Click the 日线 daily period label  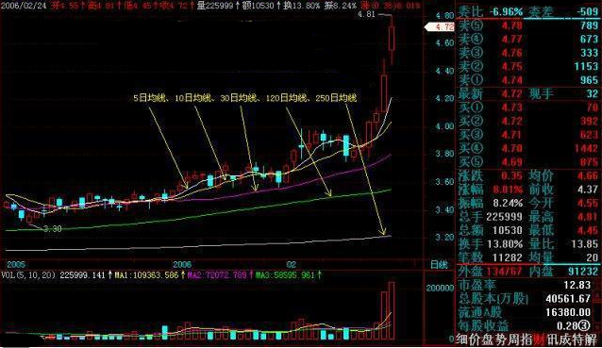(439, 264)
